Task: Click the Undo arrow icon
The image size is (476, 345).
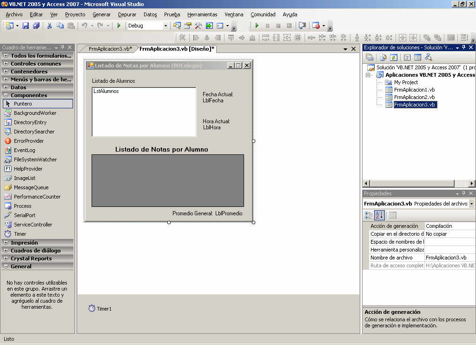Action: click(x=85, y=26)
